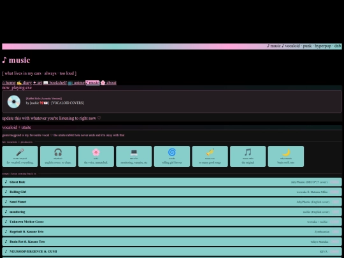Select the Ragebait ft. Kasane Teto title
This screenshot has height=258, width=344.
27,231
